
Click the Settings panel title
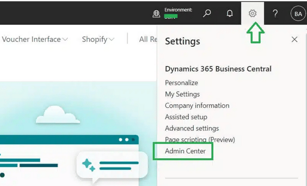click(x=183, y=41)
